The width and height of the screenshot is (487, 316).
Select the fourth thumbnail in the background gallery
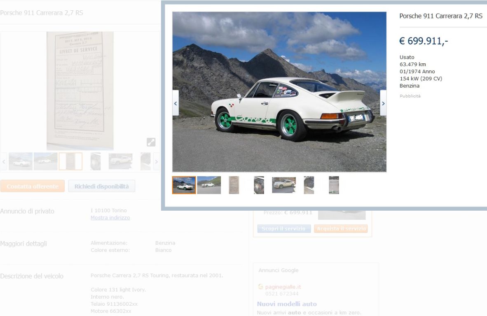pyautogui.click(x=96, y=161)
